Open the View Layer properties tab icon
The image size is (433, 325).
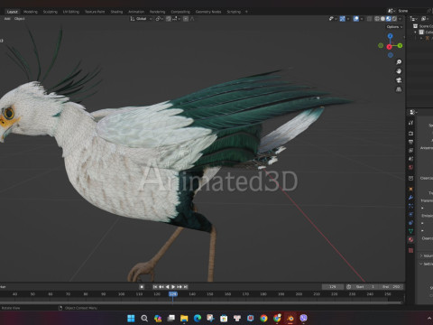pos(411,150)
